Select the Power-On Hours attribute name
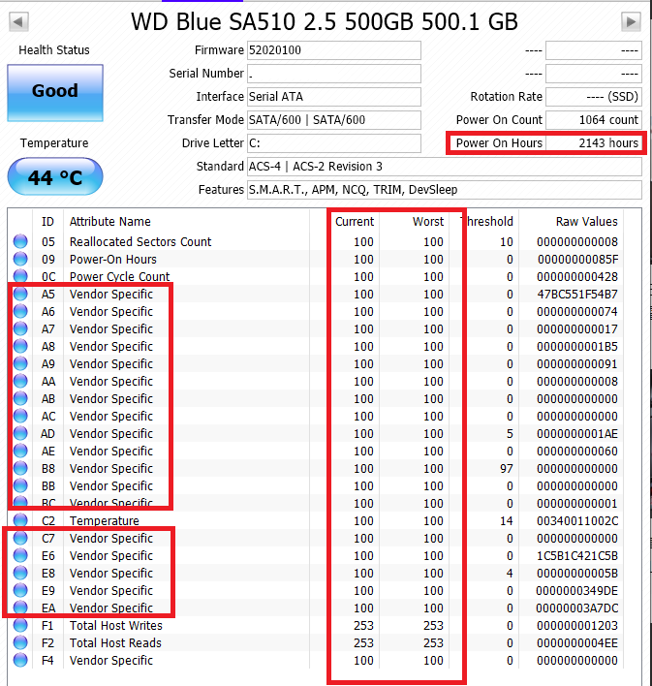652x686 pixels. tap(113, 259)
